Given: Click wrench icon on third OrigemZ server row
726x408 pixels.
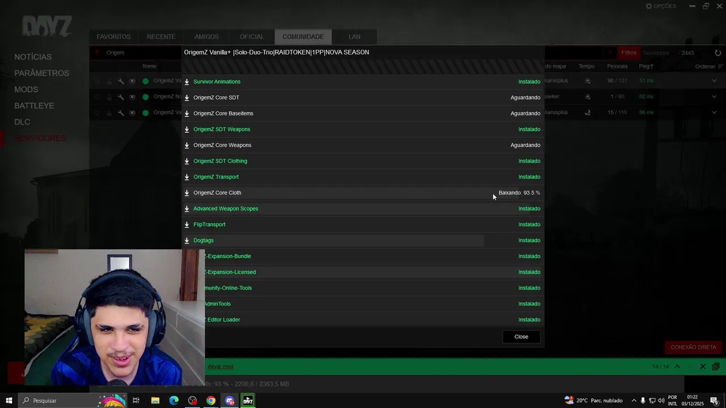Looking at the screenshot, I should pyautogui.click(x=121, y=113).
